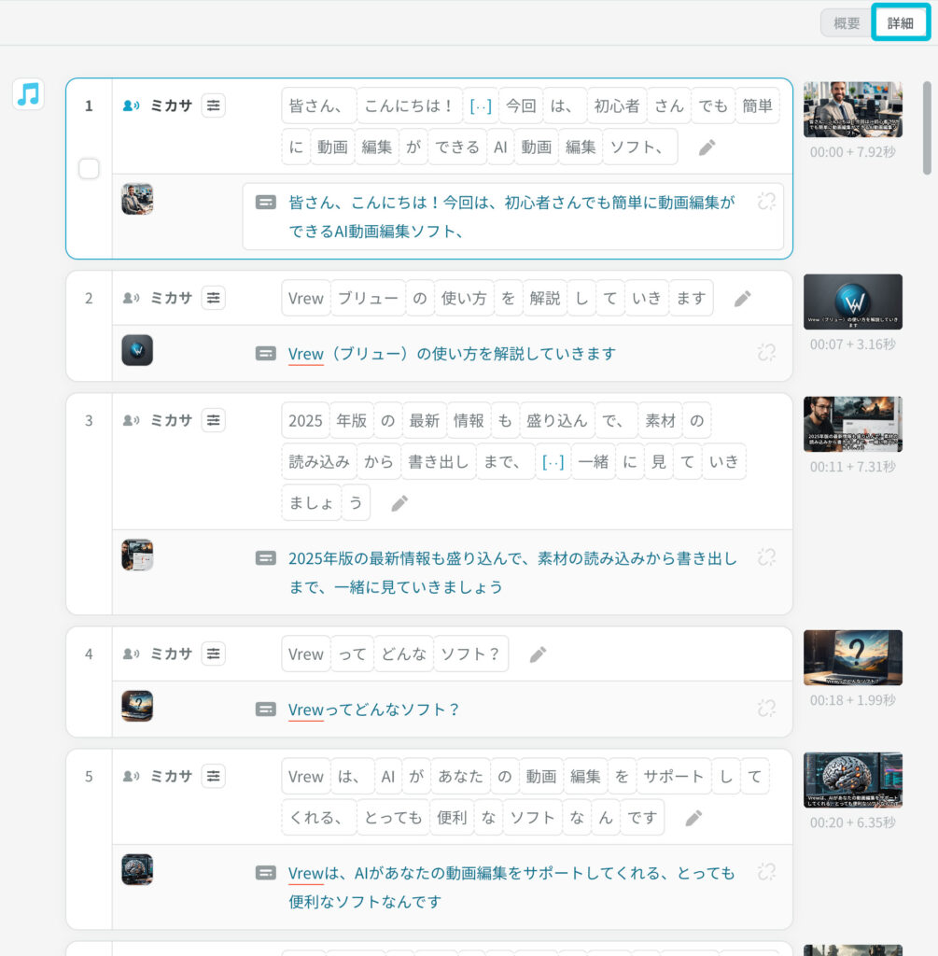Expand the hidden words in clip 1 text
This screenshot has width=938, height=956.
pos(481,105)
